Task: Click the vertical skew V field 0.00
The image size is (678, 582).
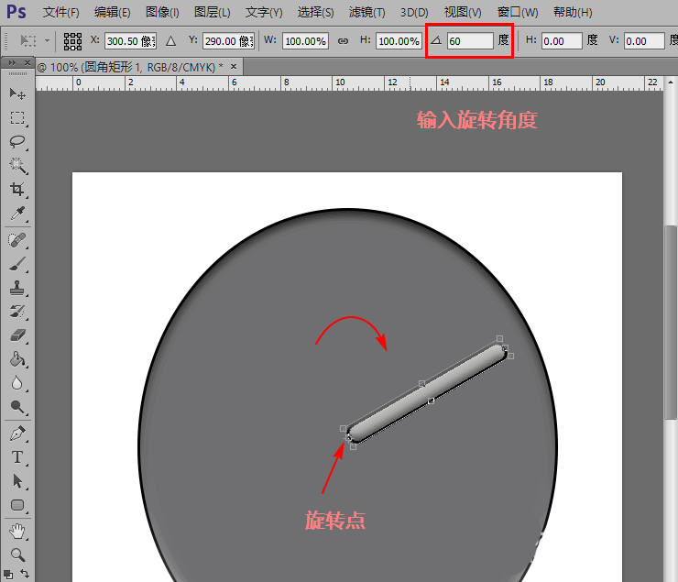Action: tap(644, 41)
